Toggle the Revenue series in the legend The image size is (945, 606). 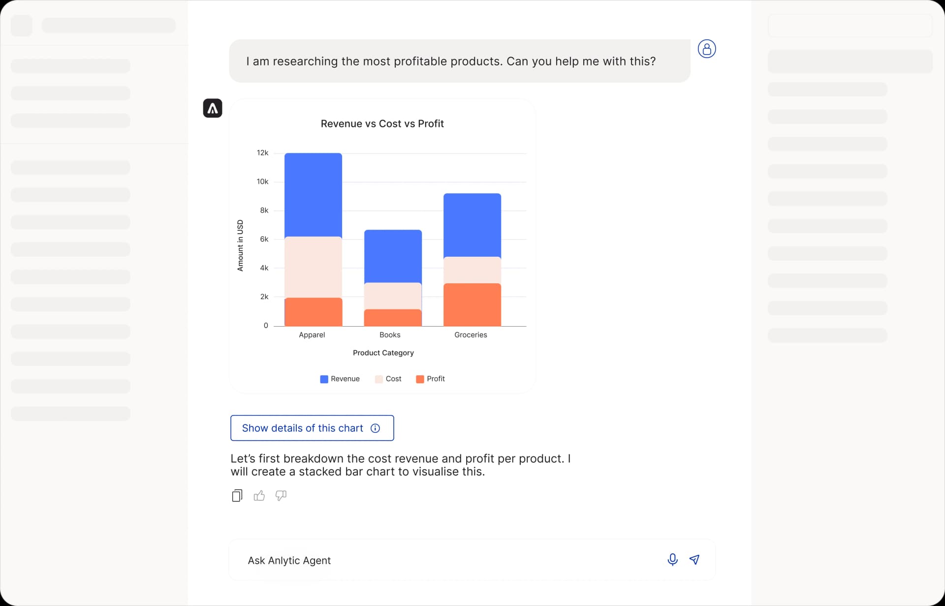[340, 379]
